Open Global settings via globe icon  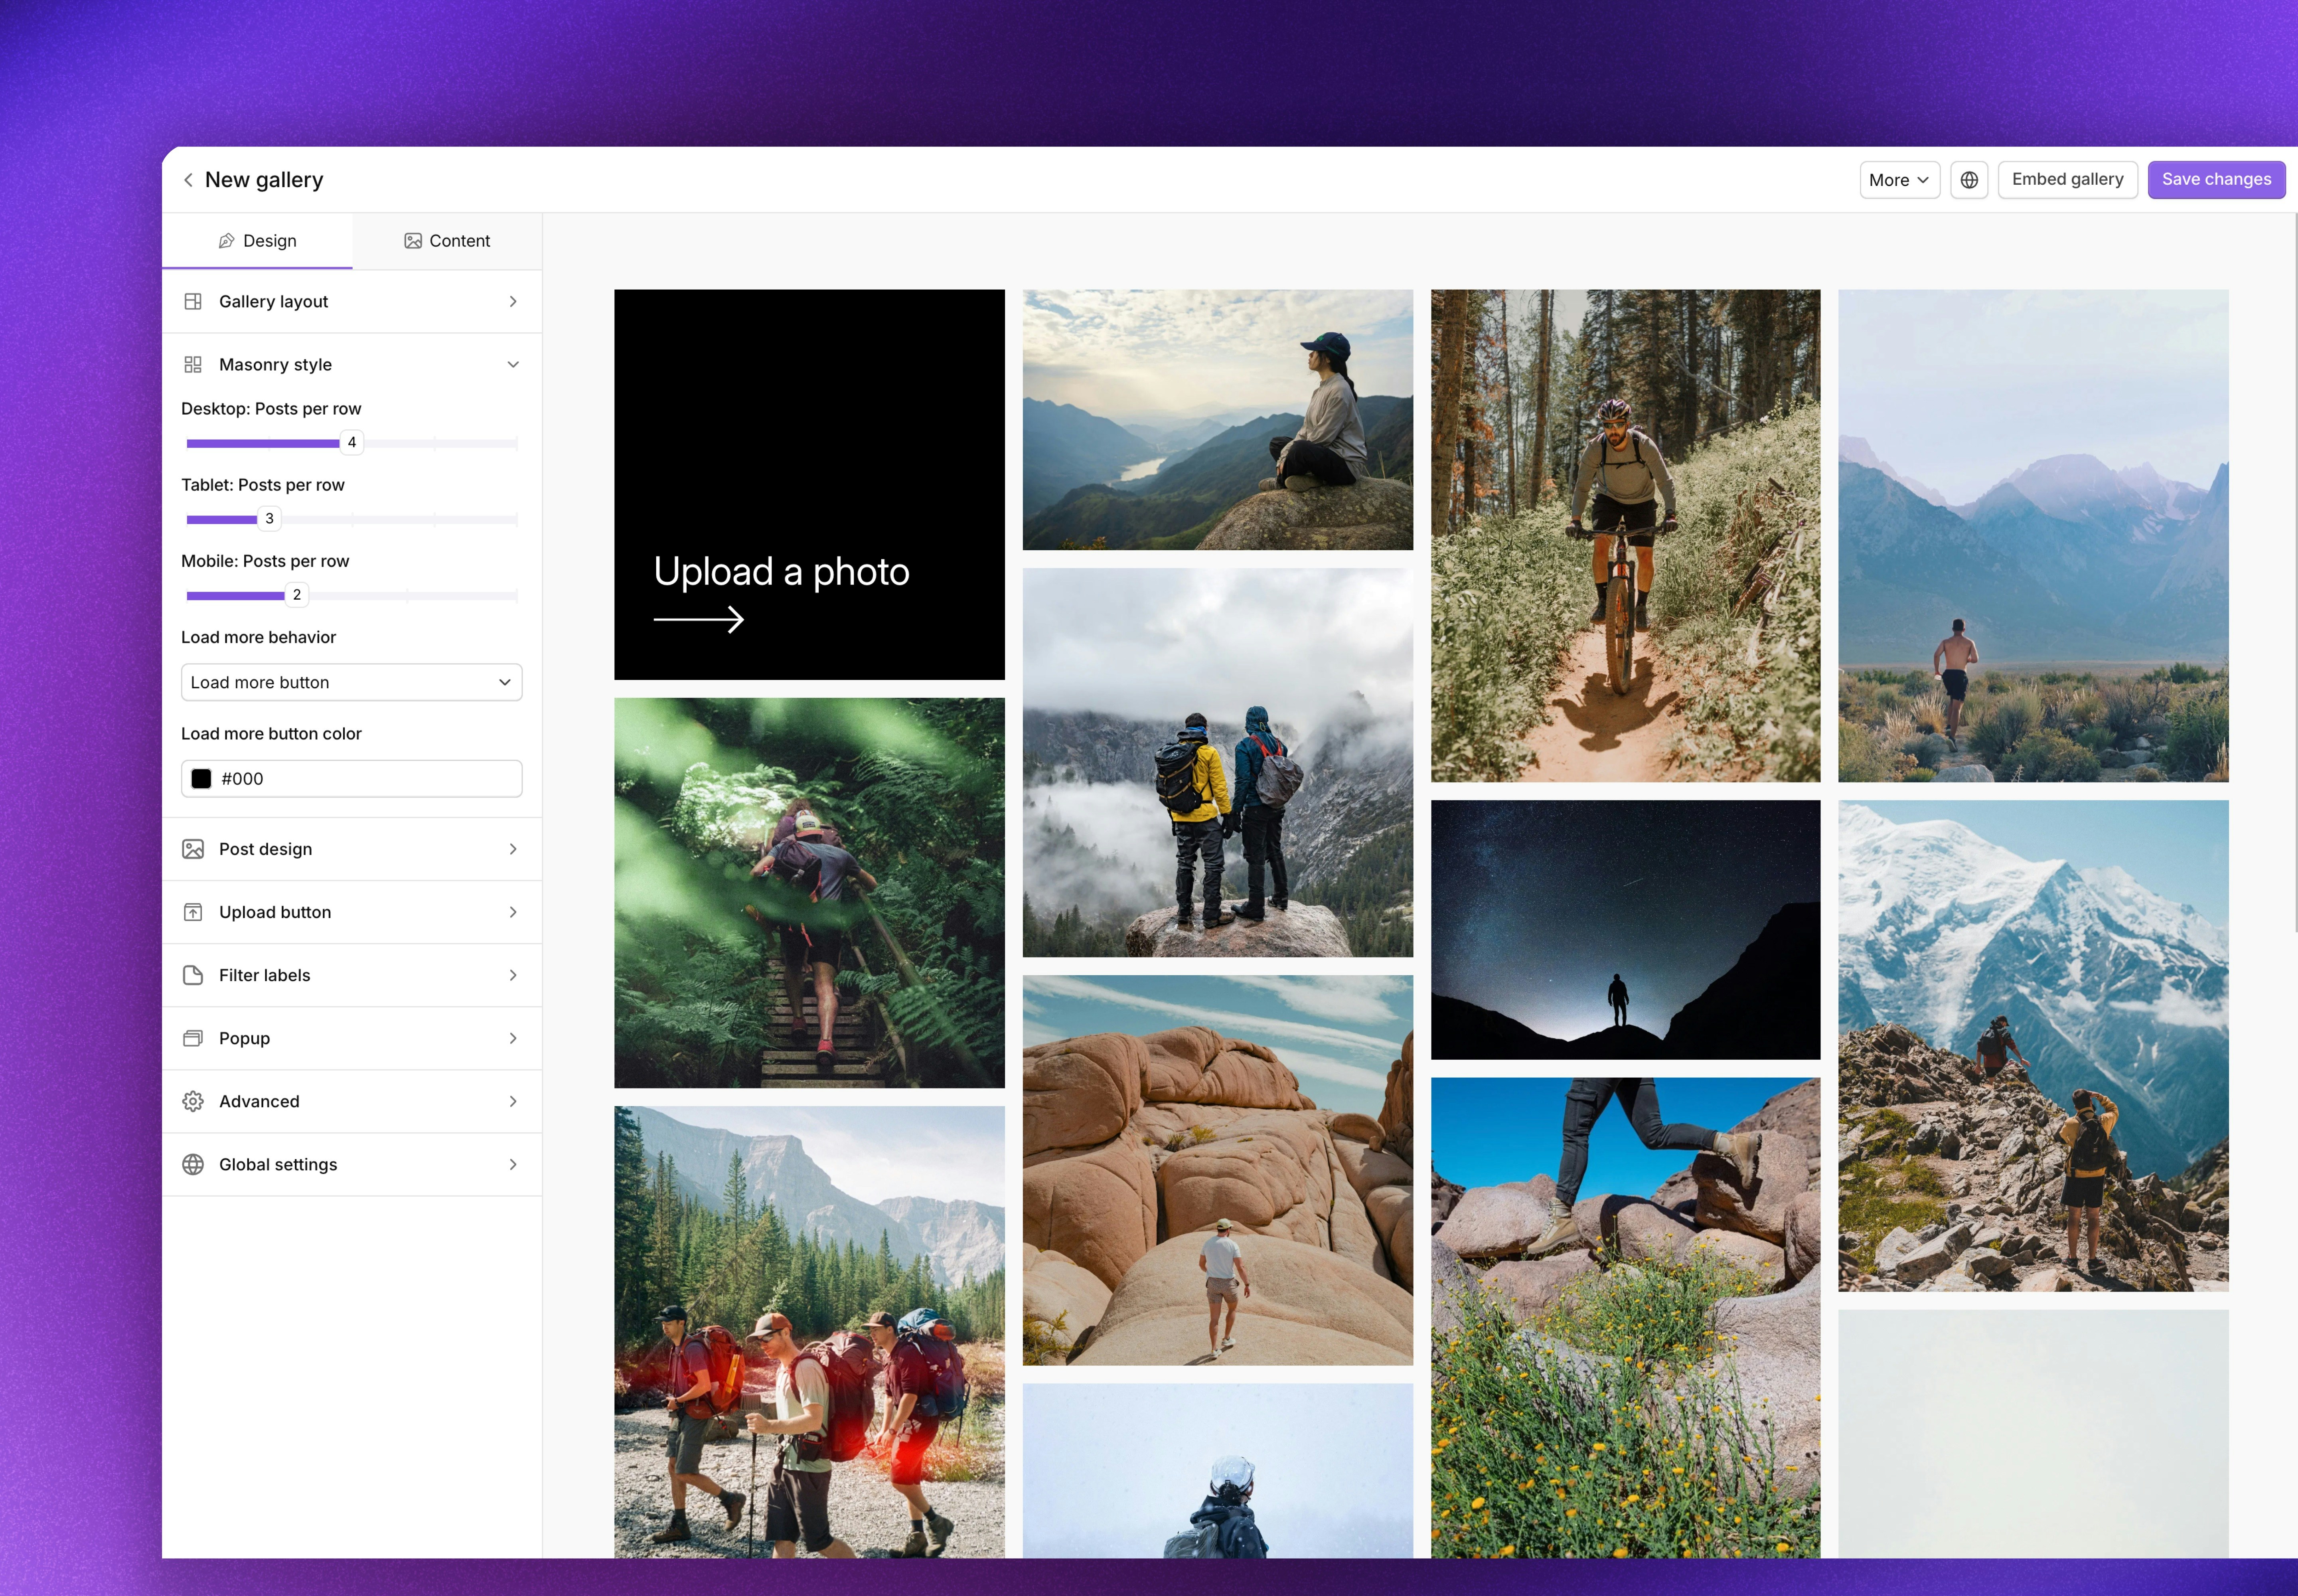[x=193, y=1164]
